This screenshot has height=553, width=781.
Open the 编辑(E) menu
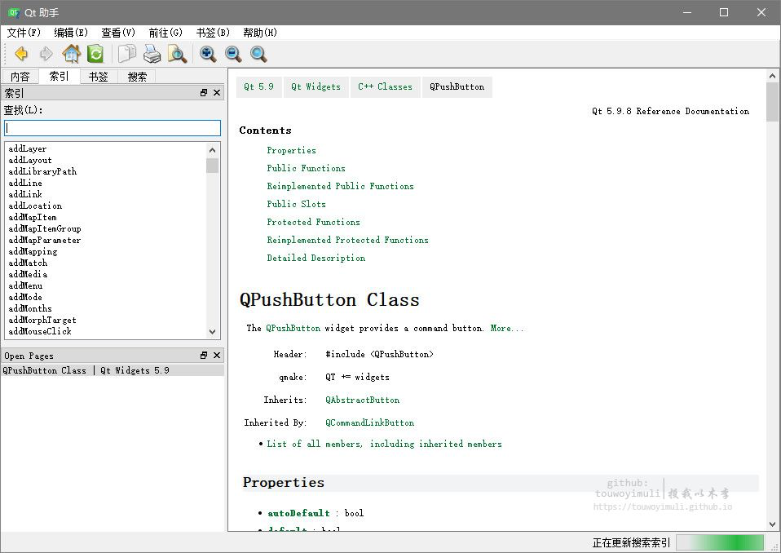(x=71, y=33)
